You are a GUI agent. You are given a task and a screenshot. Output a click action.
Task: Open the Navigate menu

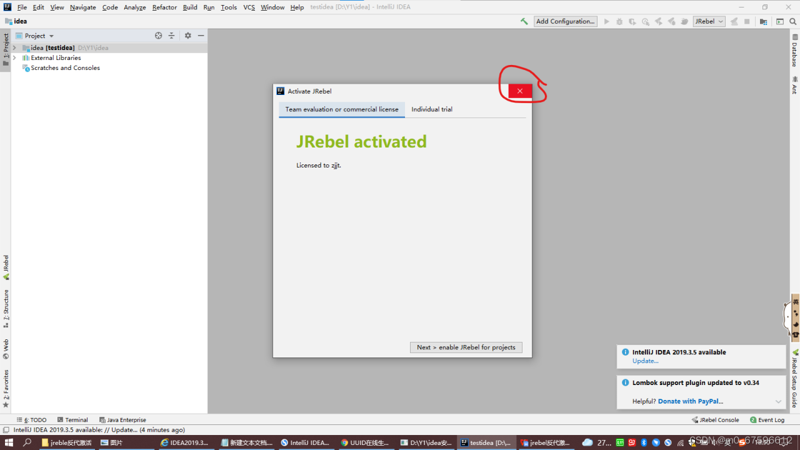(x=83, y=7)
